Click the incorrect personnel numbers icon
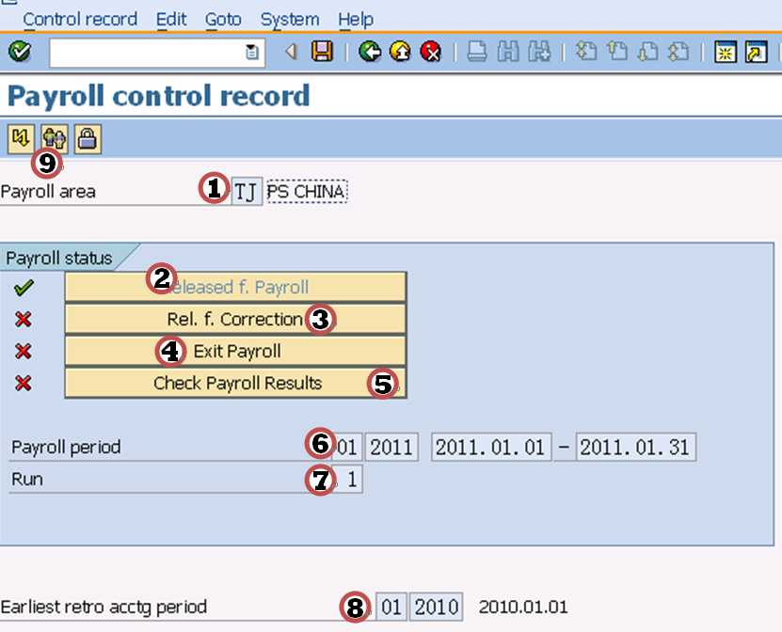 21,138
